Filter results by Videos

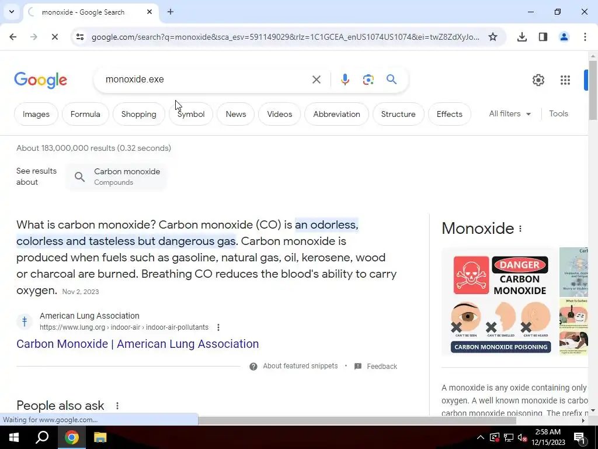click(280, 114)
